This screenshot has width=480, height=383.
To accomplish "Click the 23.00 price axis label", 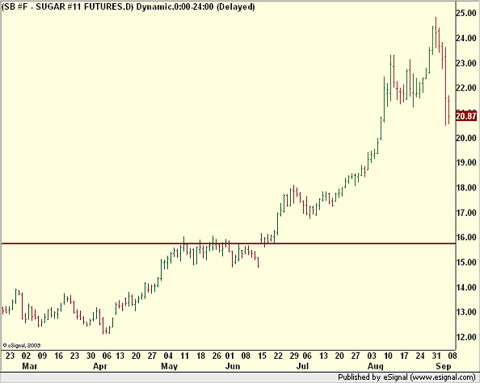I will (x=466, y=63).
